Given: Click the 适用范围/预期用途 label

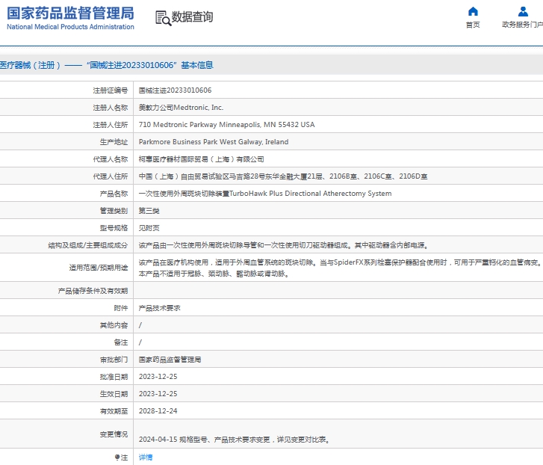Looking at the screenshot, I should tap(99, 268).
